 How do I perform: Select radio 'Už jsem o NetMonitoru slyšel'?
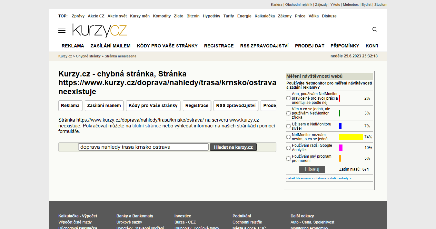[x=288, y=126]
